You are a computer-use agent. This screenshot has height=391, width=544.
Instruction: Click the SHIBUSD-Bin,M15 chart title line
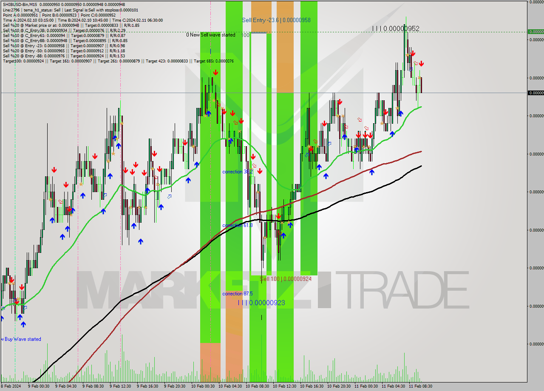coord(64,5)
